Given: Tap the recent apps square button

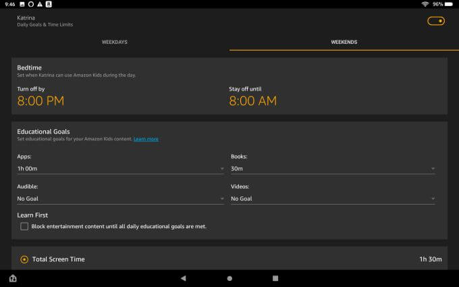Looking at the screenshot, I should tap(275, 278).
